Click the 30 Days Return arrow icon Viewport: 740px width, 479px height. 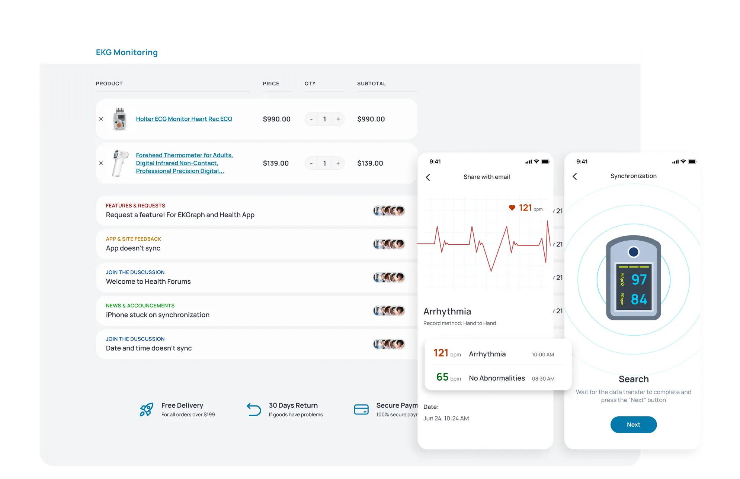pyautogui.click(x=254, y=410)
